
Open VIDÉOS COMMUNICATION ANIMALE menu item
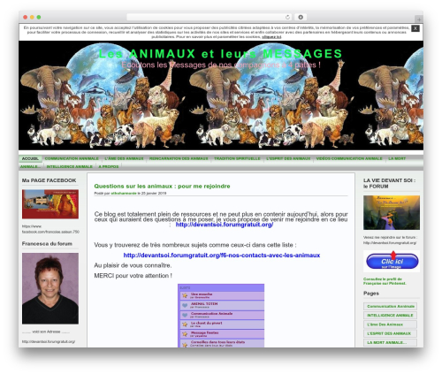[x=349, y=158]
